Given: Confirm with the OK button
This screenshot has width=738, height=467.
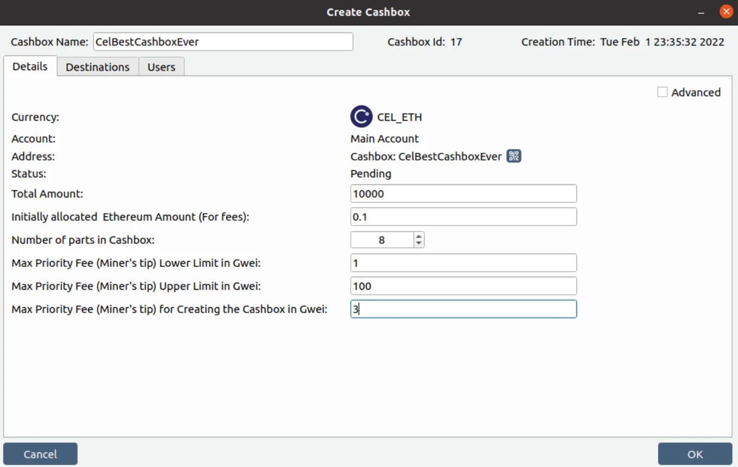Looking at the screenshot, I should [695, 454].
